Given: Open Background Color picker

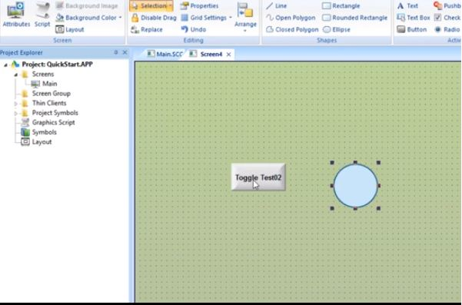Looking at the screenshot, I should click(x=86, y=18).
